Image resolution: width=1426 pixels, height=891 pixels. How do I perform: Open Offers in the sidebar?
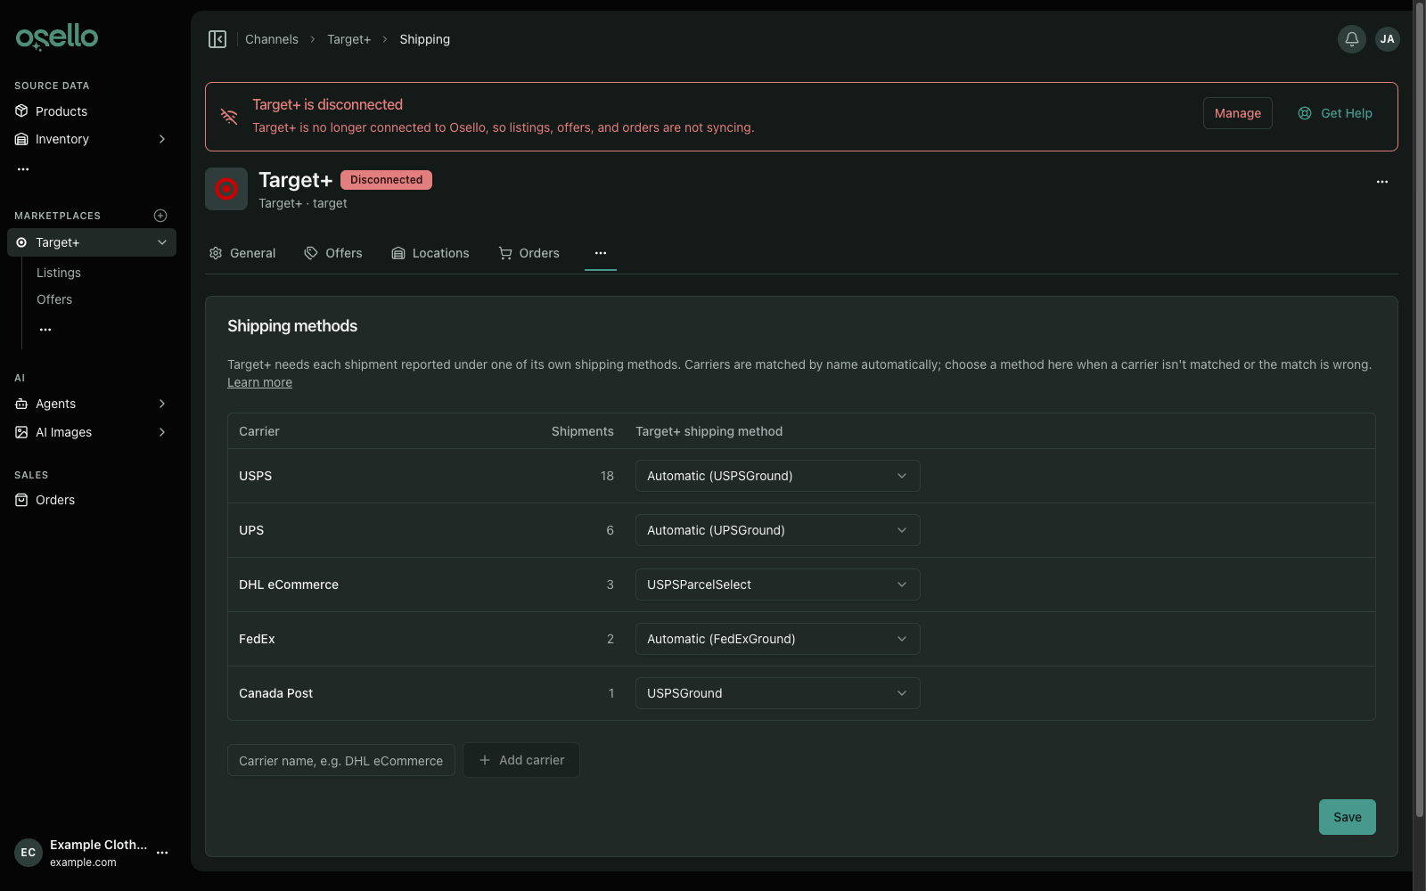coord(54,299)
